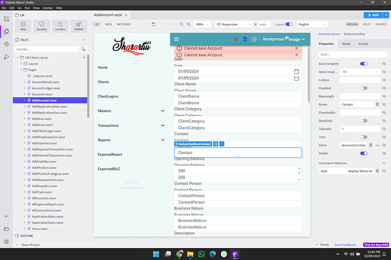Open the English language dropdown
Screen dimensions: 391x260
click(x=312, y=24)
